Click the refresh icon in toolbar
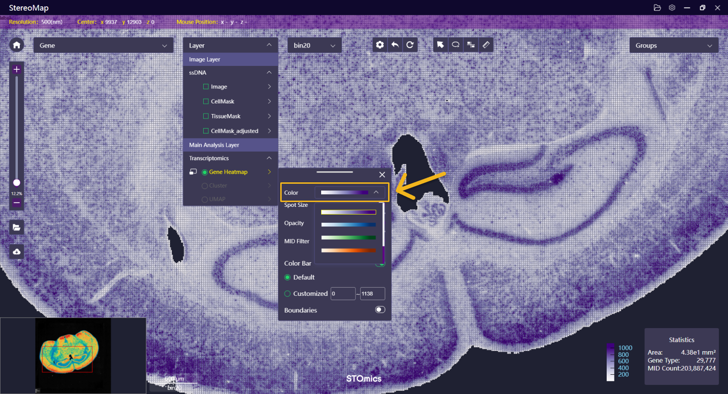The height and width of the screenshot is (394, 728). (410, 45)
